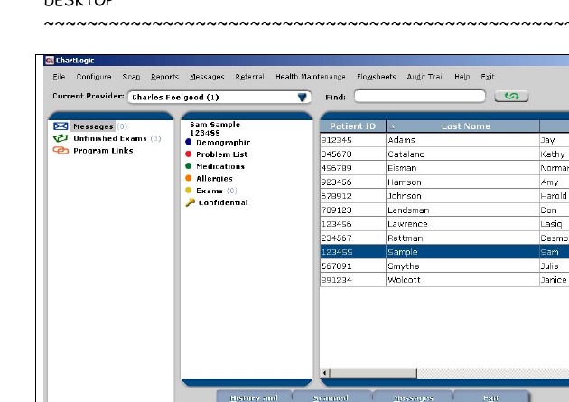
Task: Click patient ID 345678 cell
Action: tap(353, 154)
